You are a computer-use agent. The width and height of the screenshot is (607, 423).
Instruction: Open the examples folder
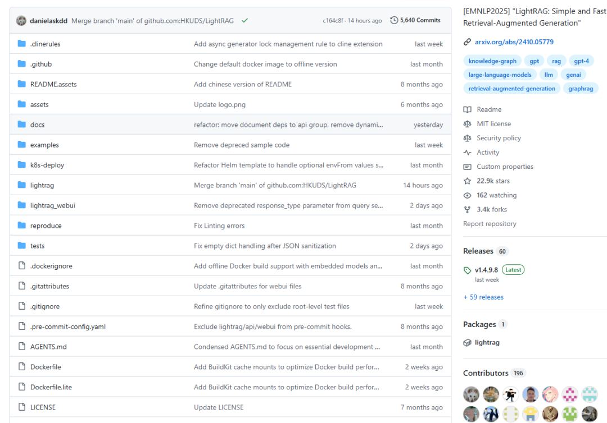tap(44, 145)
